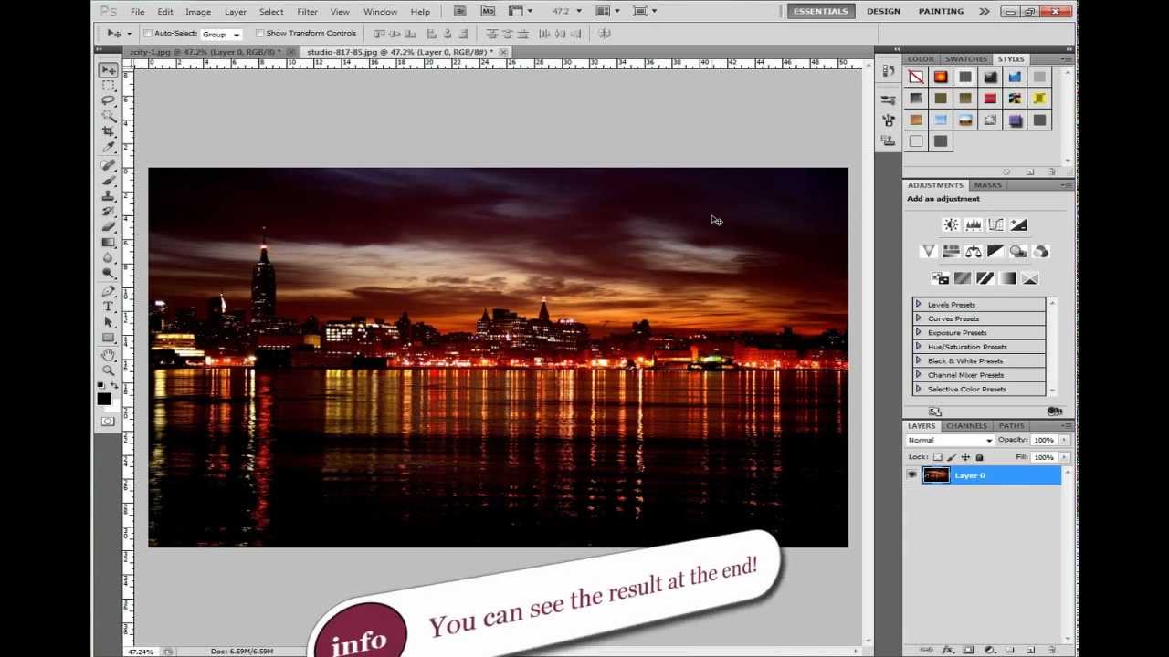Select the Hand tool
Screen dimensions: 1169x657
click(x=108, y=355)
